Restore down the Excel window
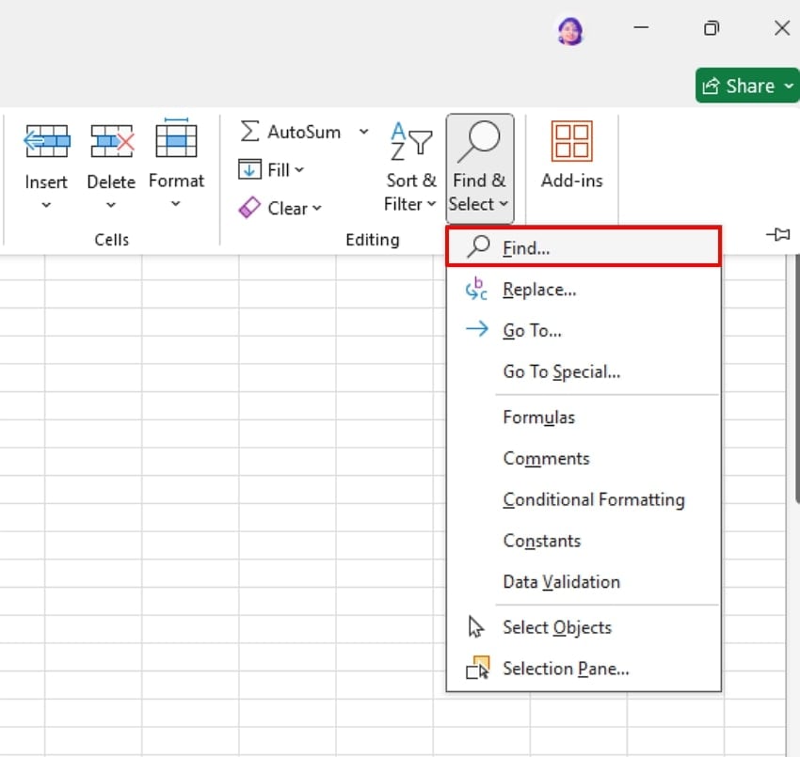 (712, 28)
